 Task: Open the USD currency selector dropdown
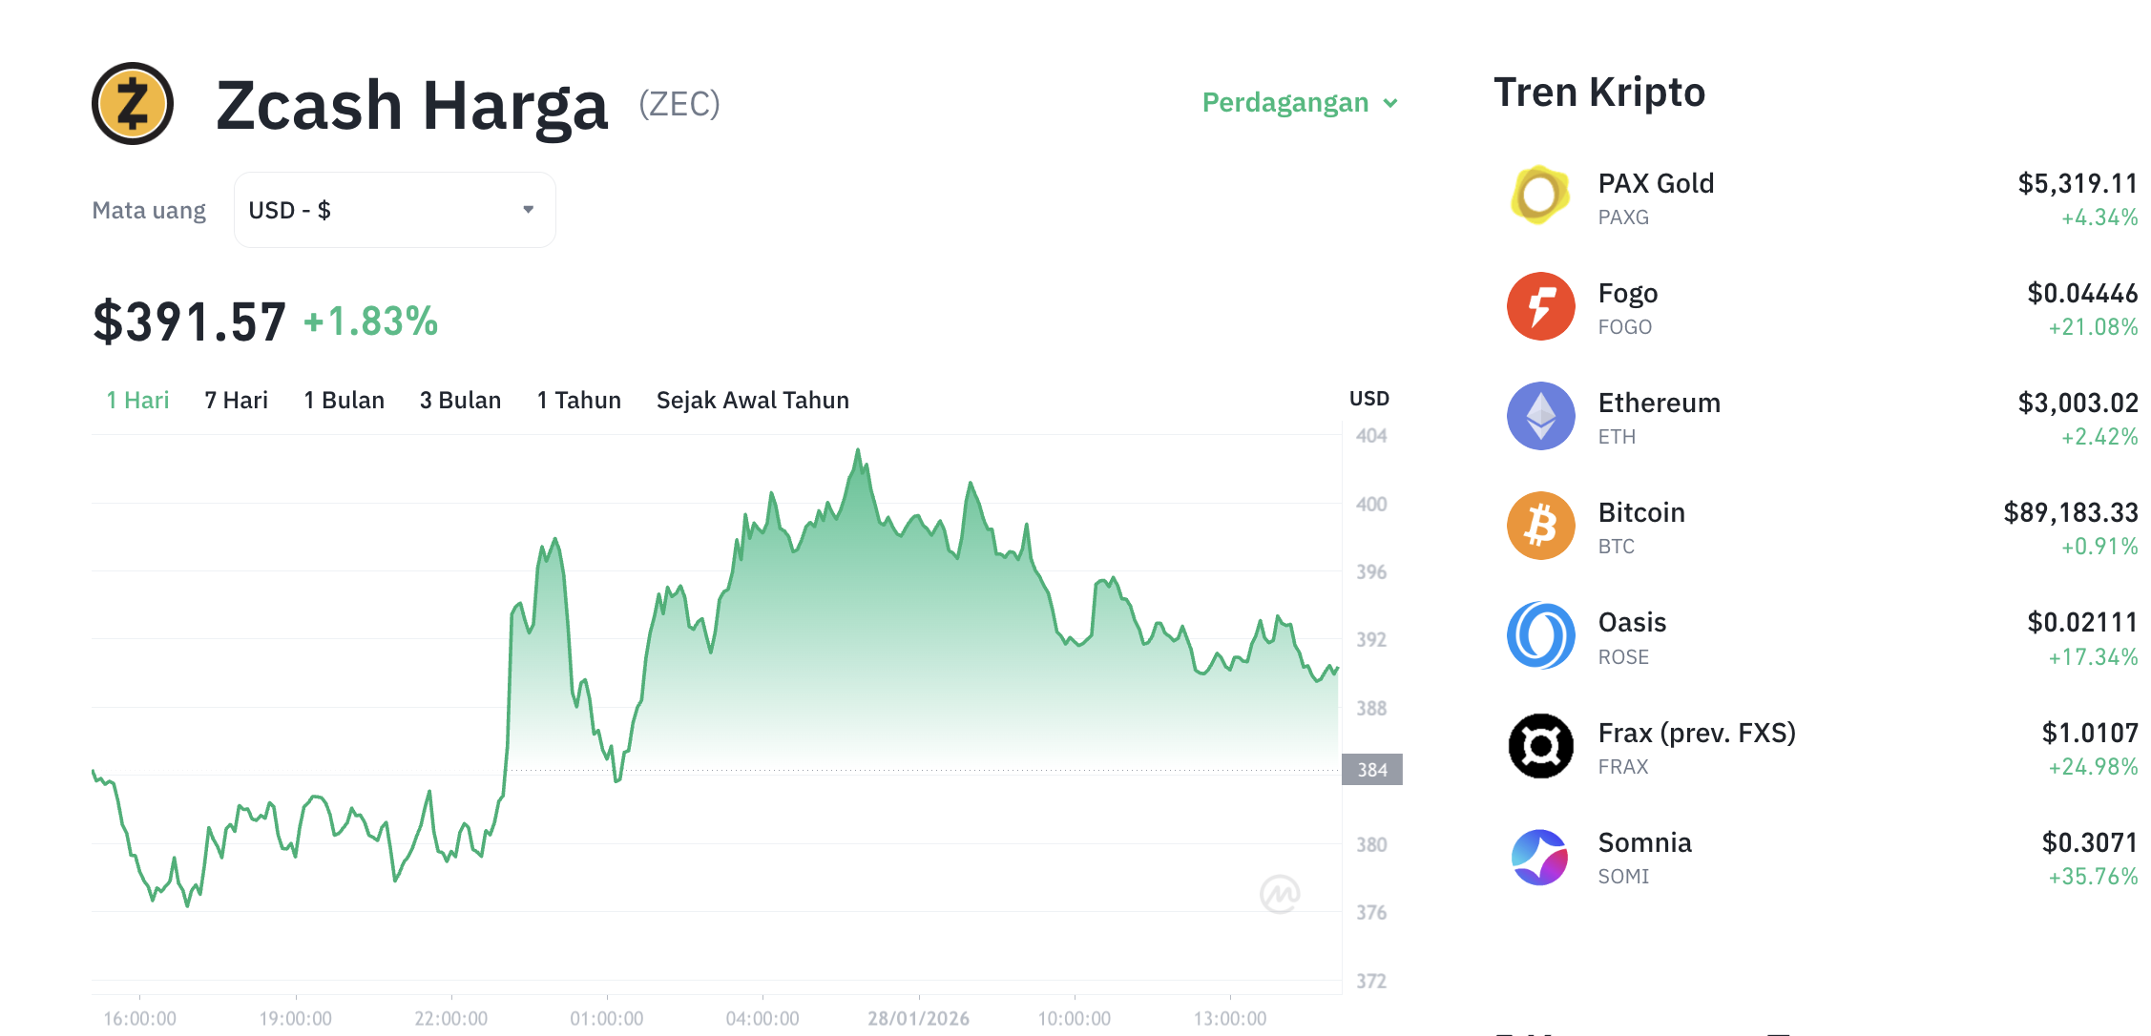[x=393, y=209]
